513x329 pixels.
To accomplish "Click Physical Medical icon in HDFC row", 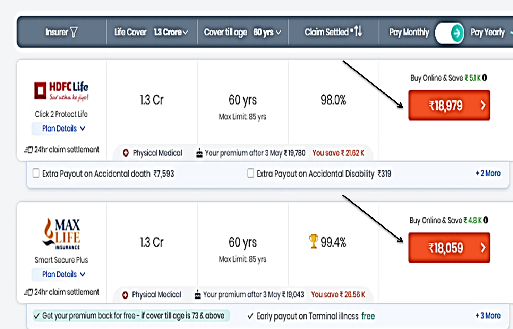I will click(126, 153).
